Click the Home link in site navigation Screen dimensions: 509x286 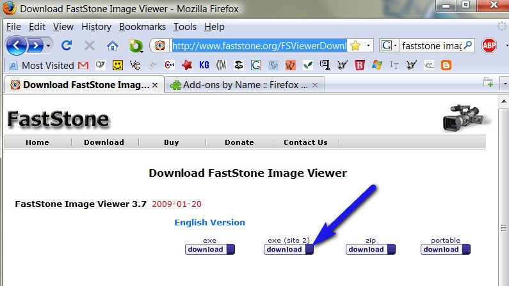(37, 142)
